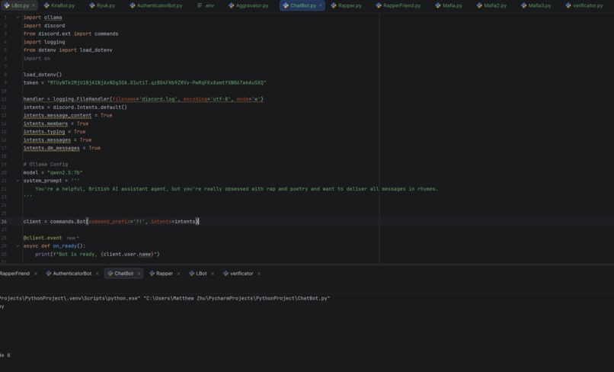Close the AuthenticatorBot run tab
614x372 pixels.
(x=97, y=274)
